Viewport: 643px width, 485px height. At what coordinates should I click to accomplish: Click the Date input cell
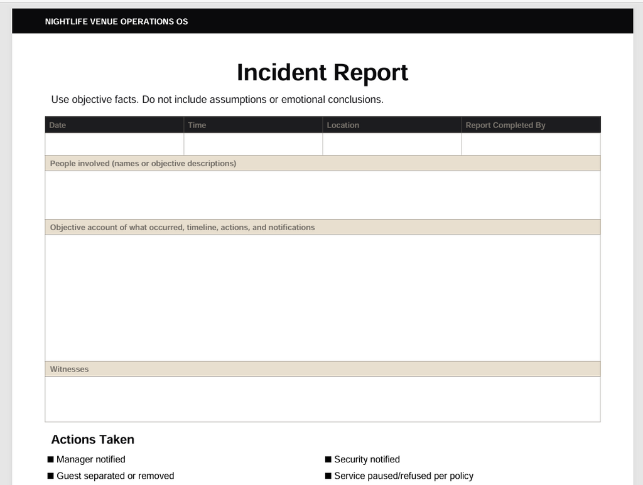coord(114,144)
